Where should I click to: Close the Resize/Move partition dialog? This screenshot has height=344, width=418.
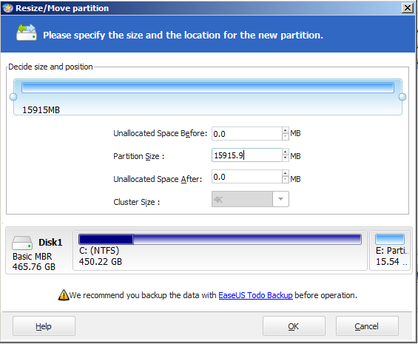click(408, 8)
